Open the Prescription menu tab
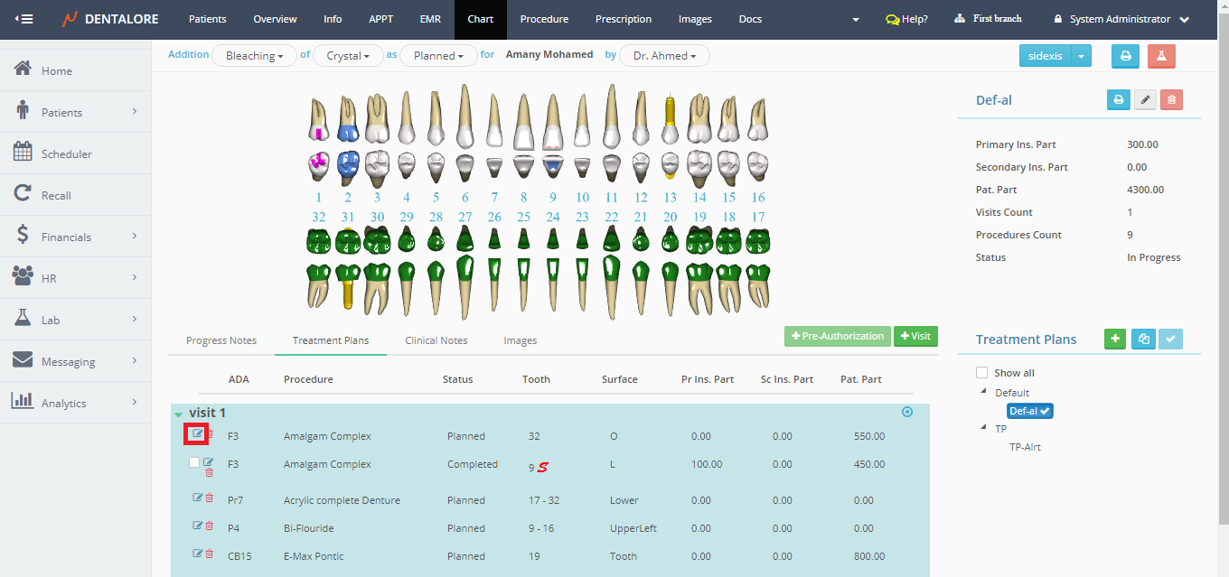The image size is (1229, 577). pos(623,19)
